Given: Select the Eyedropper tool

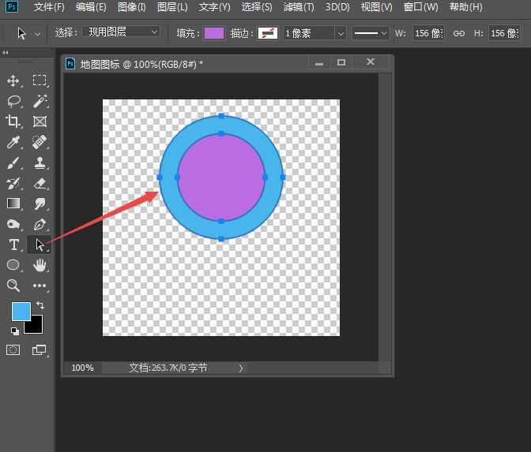Looking at the screenshot, I should (13, 142).
